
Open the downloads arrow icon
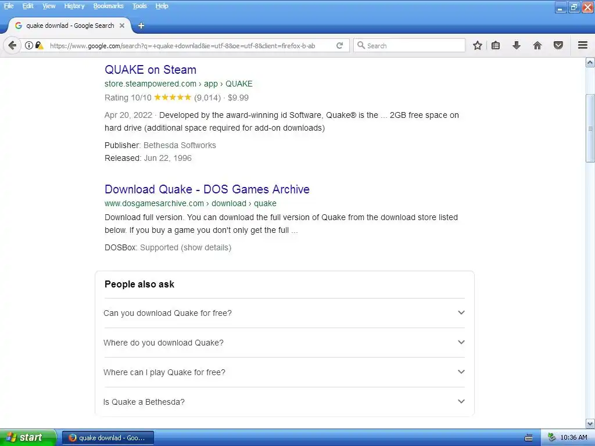(x=517, y=45)
